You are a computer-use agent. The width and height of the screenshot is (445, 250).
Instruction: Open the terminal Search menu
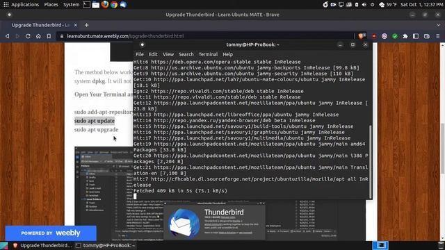click(186, 54)
